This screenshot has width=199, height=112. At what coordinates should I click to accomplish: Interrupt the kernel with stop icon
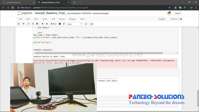pos(60,24)
